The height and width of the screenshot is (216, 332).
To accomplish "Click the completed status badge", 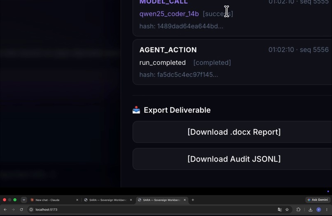I will coord(212,63).
